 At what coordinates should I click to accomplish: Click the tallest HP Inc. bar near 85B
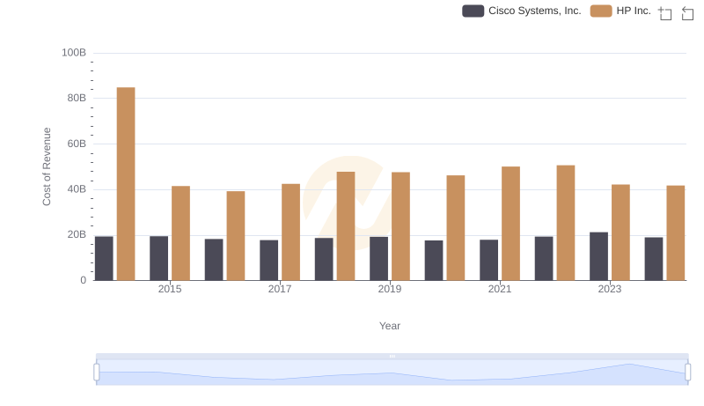pyautogui.click(x=126, y=184)
